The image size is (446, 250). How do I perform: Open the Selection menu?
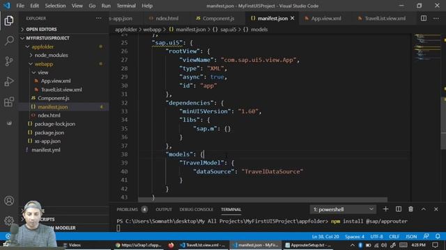click(55, 6)
